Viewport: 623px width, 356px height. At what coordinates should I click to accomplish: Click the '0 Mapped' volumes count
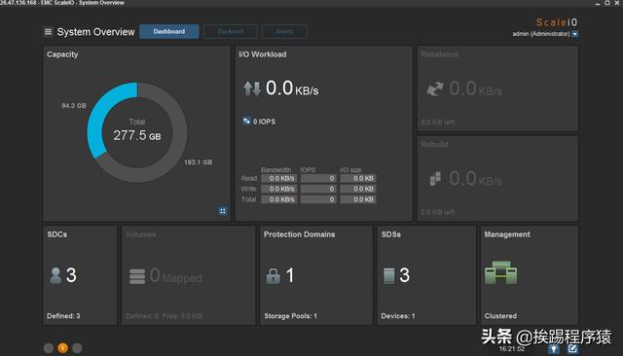point(175,276)
